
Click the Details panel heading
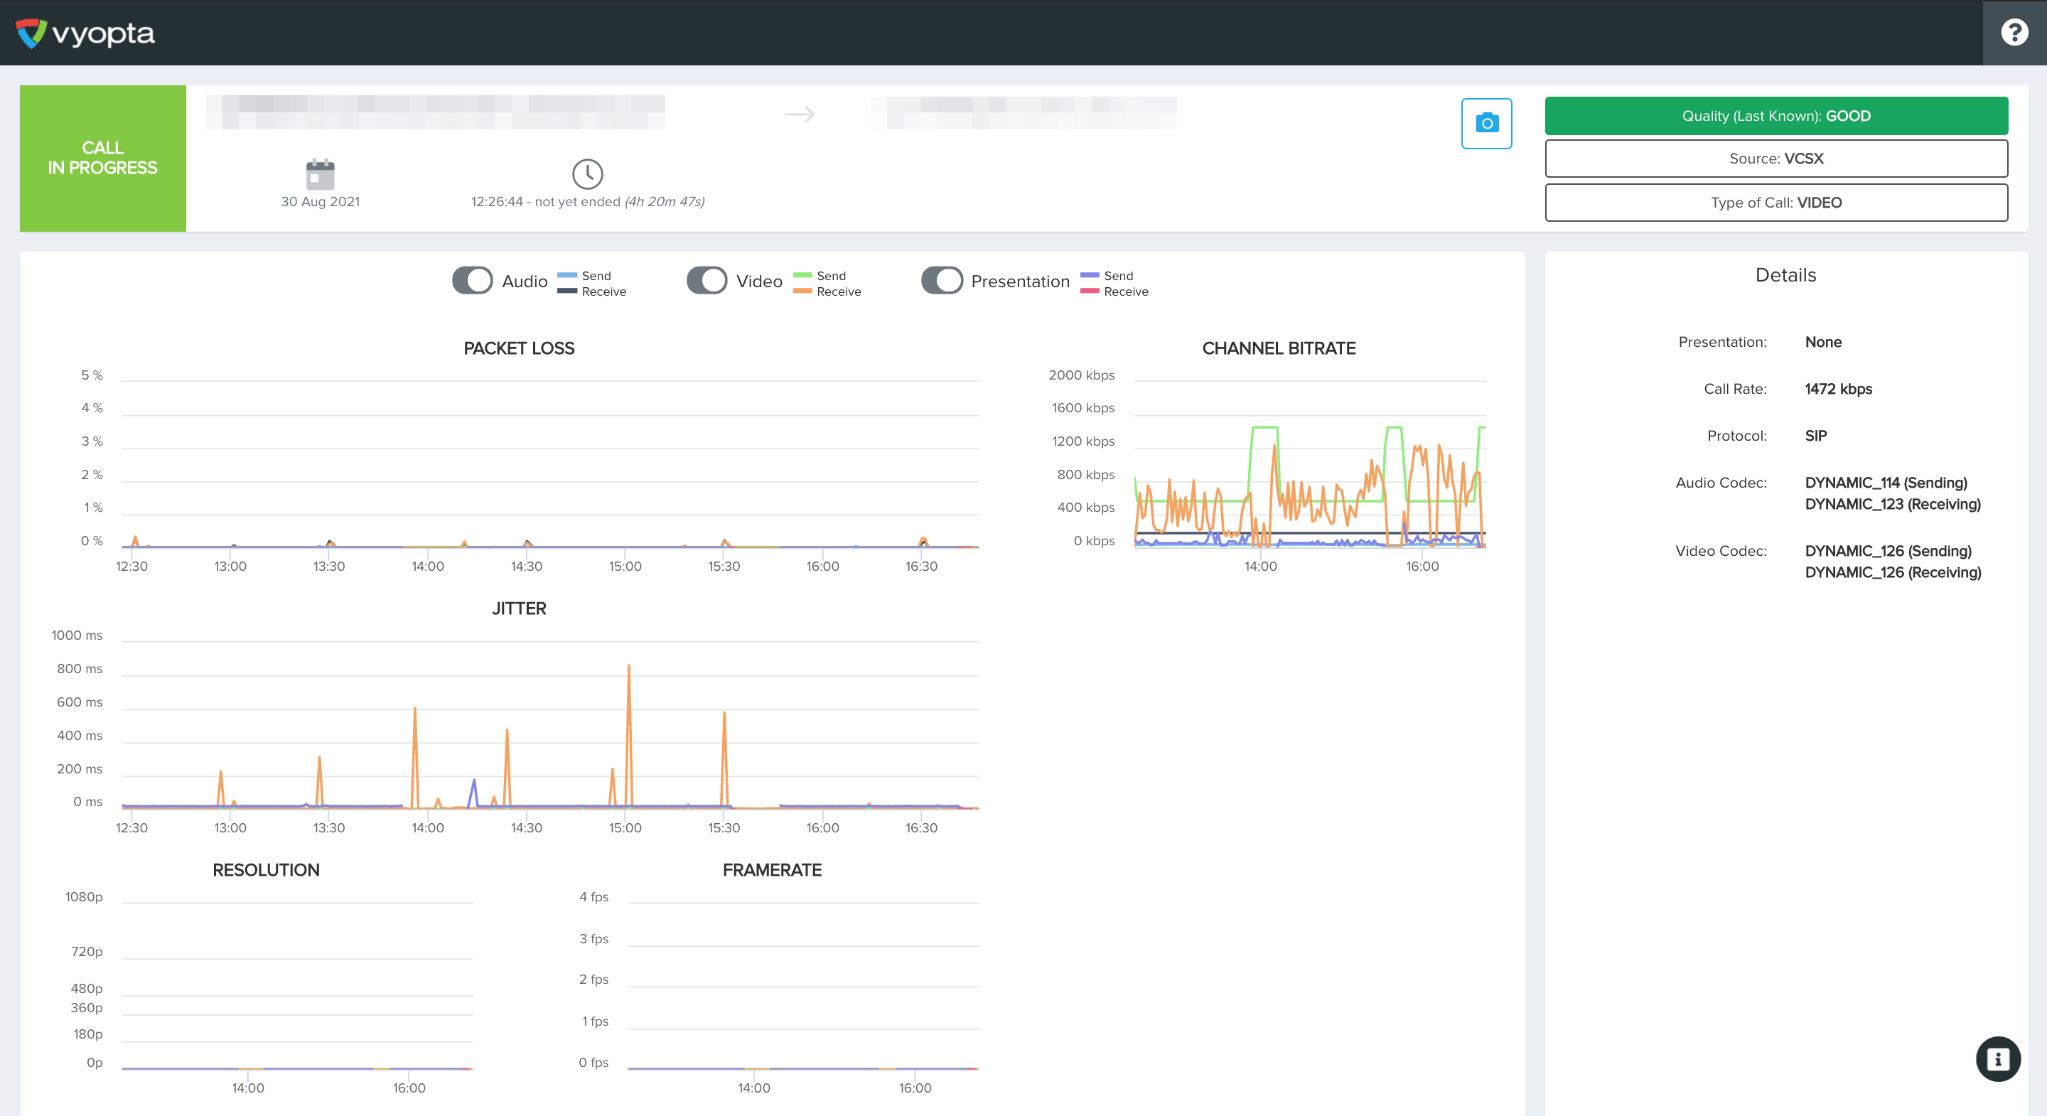(x=1785, y=275)
